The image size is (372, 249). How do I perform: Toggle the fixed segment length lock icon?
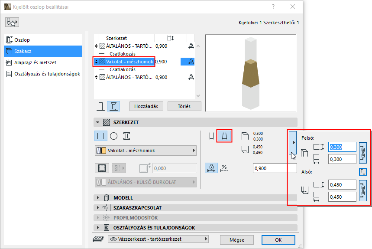click(212, 168)
